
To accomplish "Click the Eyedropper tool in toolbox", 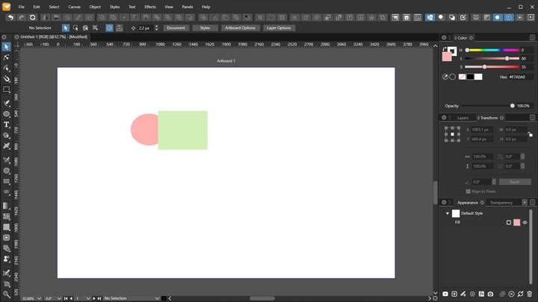I will tap(7, 273).
